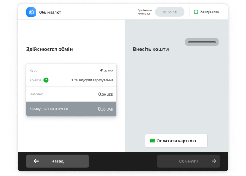Click the green card icon for card payment

click(x=152, y=141)
